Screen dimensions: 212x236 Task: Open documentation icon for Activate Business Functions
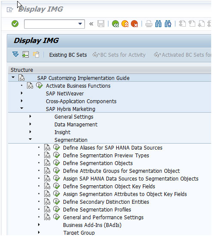click(x=30, y=86)
